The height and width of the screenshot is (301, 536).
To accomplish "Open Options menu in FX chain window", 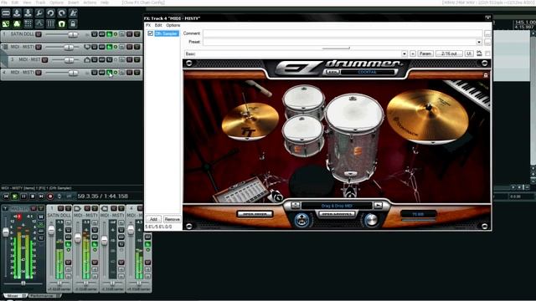I will click(x=173, y=25).
